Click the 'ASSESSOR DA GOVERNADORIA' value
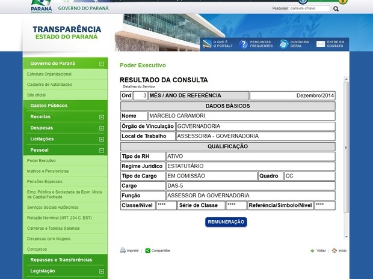This screenshot has height=279, width=373. click(x=208, y=196)
